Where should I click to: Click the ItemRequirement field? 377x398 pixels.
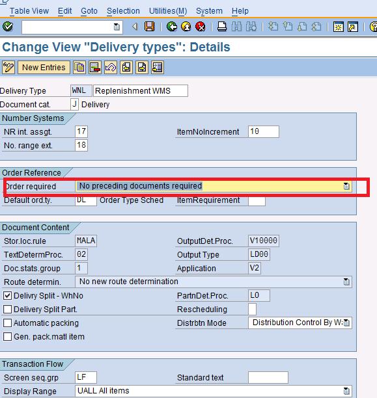(x=257, y=200)
